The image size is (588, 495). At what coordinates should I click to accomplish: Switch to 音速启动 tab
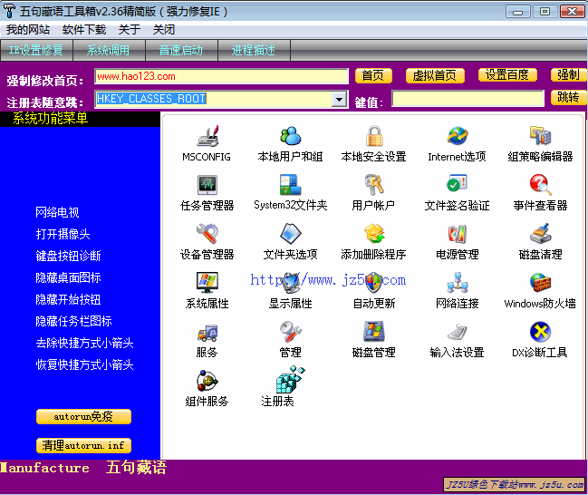coord(181,50)
